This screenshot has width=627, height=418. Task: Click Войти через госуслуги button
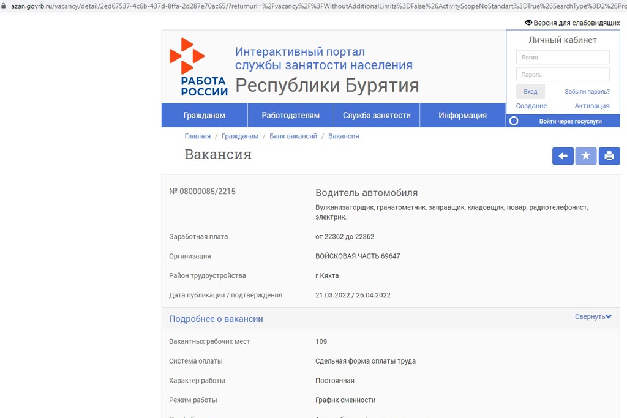pyautogui.click(x=570, y=121)
